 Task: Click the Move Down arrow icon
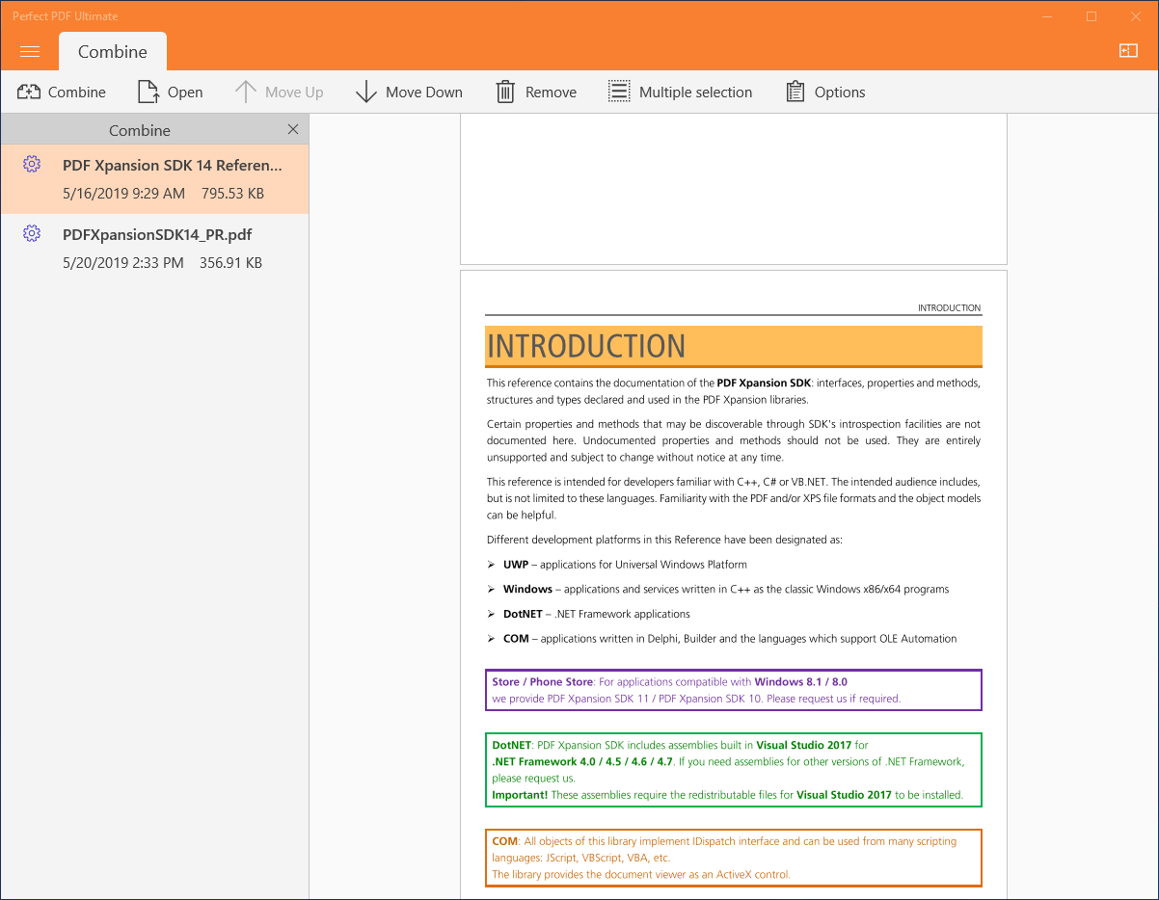[x=365, y=92]
